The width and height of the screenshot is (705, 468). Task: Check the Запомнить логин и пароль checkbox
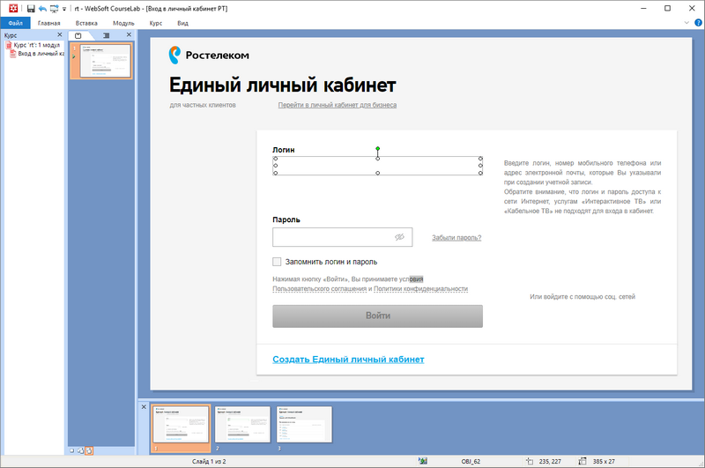tap(277, 262)
